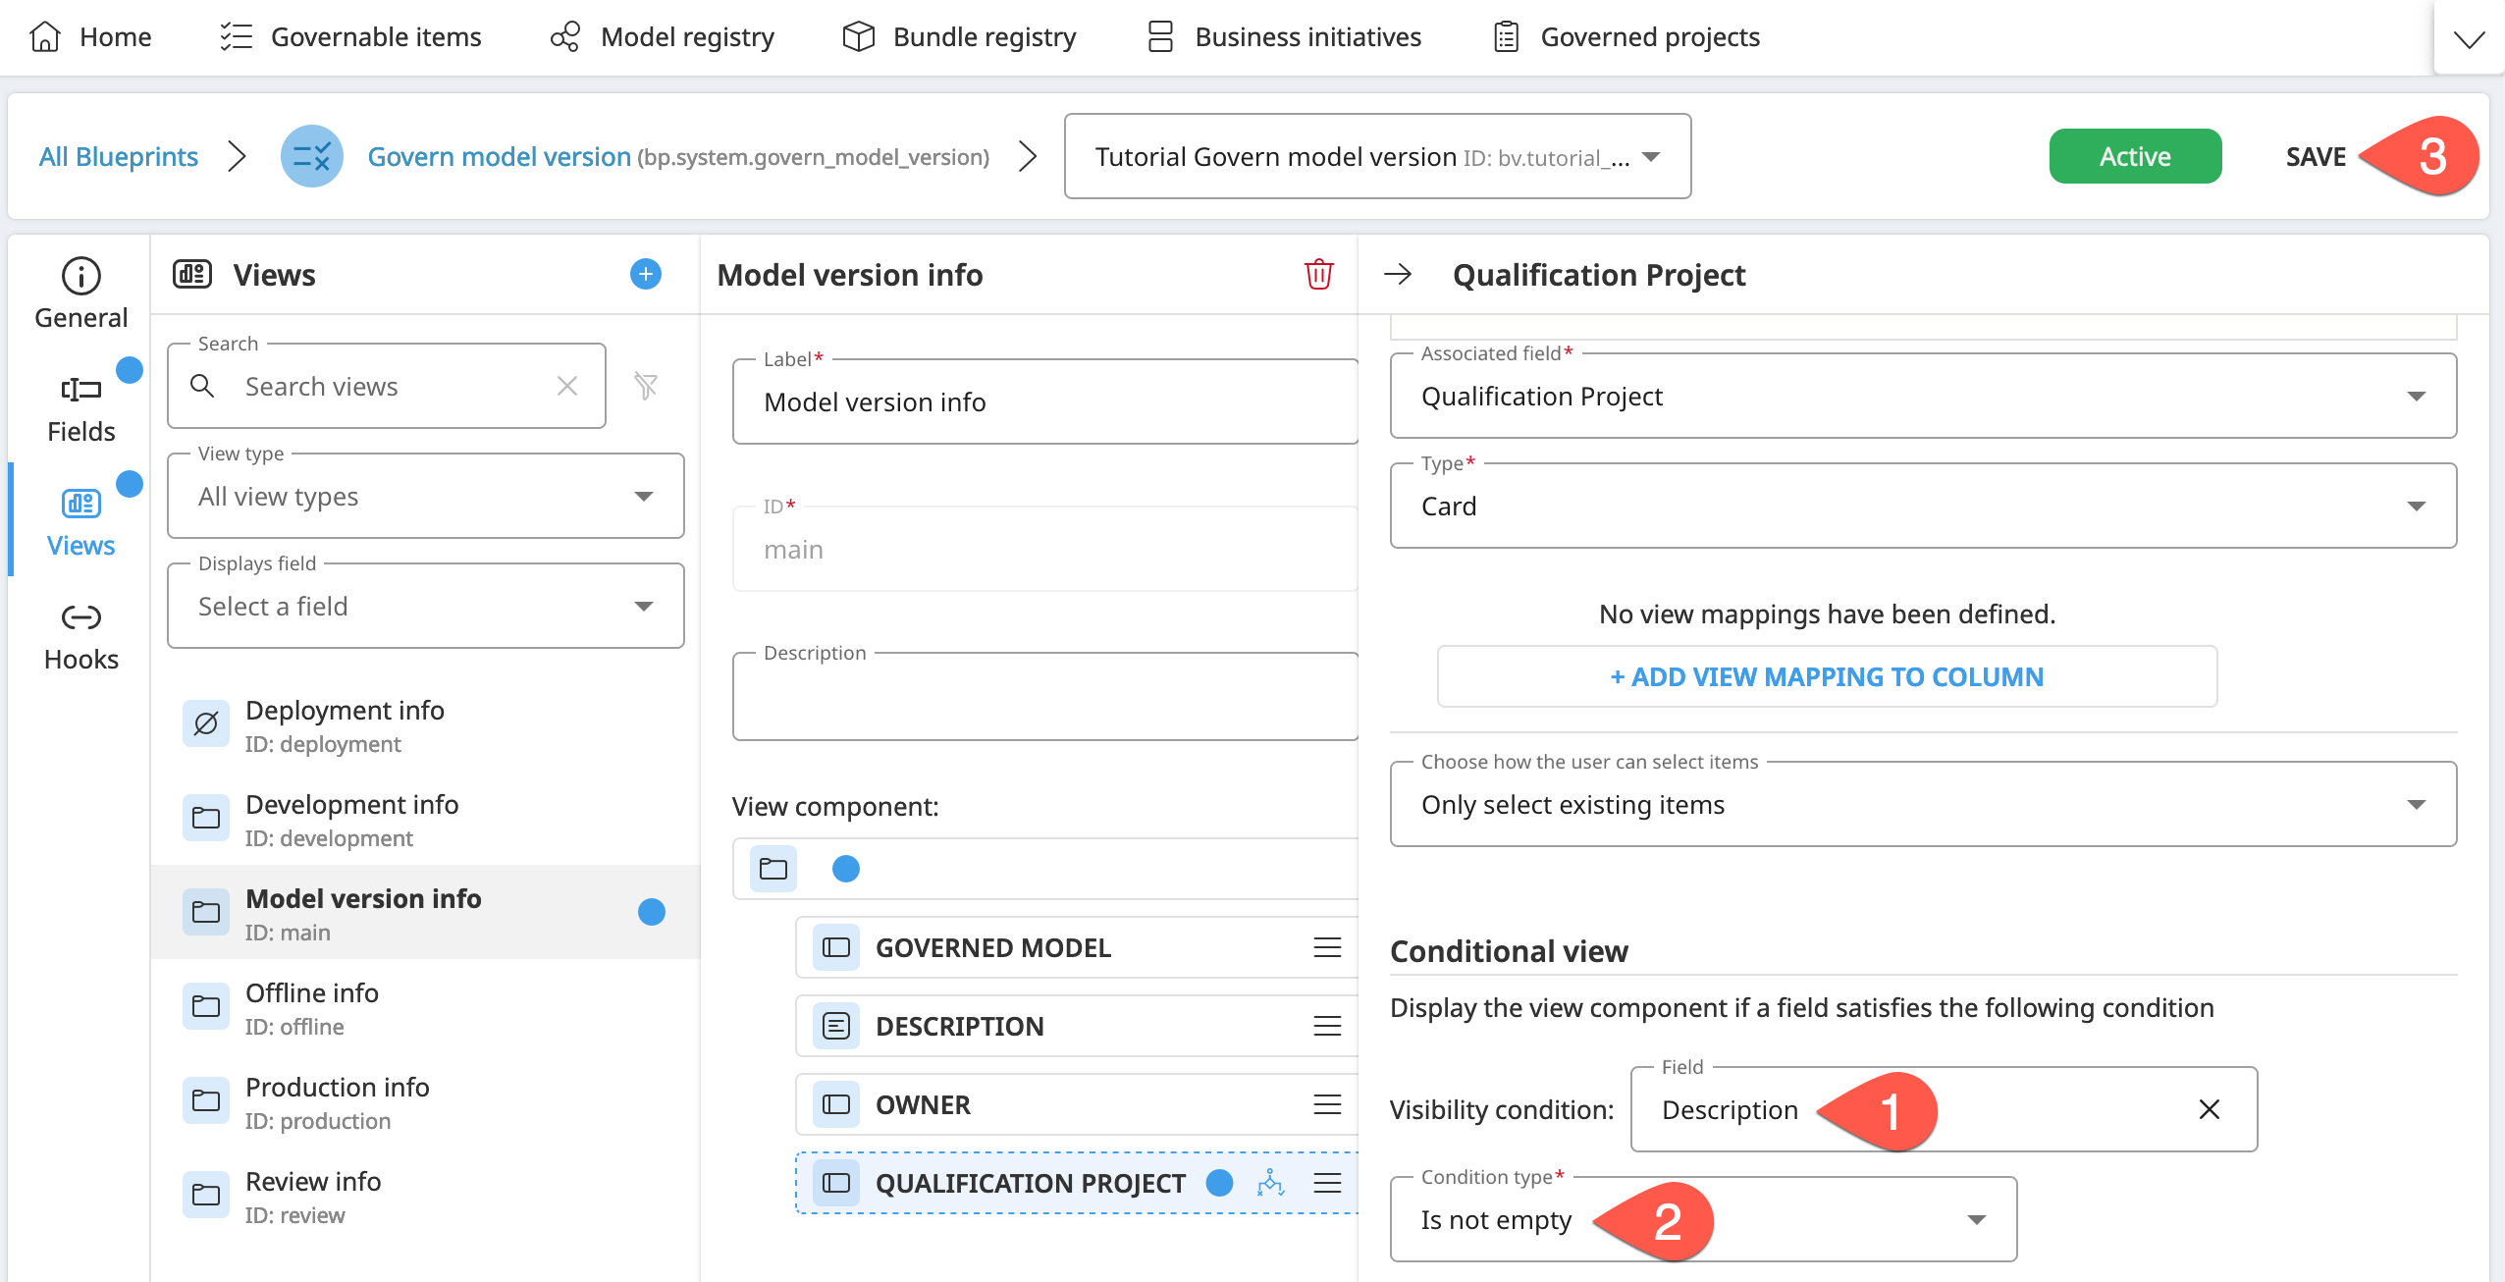The width and height of the screenshot is (2505, 1282).
Task: Open Governed projects
Action: click(1626, 37)
